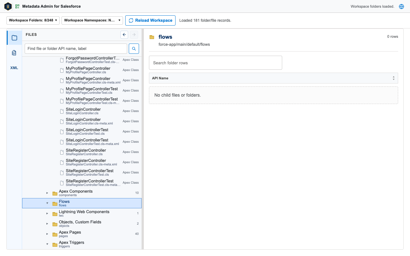
Task: Click file icon of MyProfilePageControllerTest.cls
Action: pyautogui.click(x=62, y=91)
